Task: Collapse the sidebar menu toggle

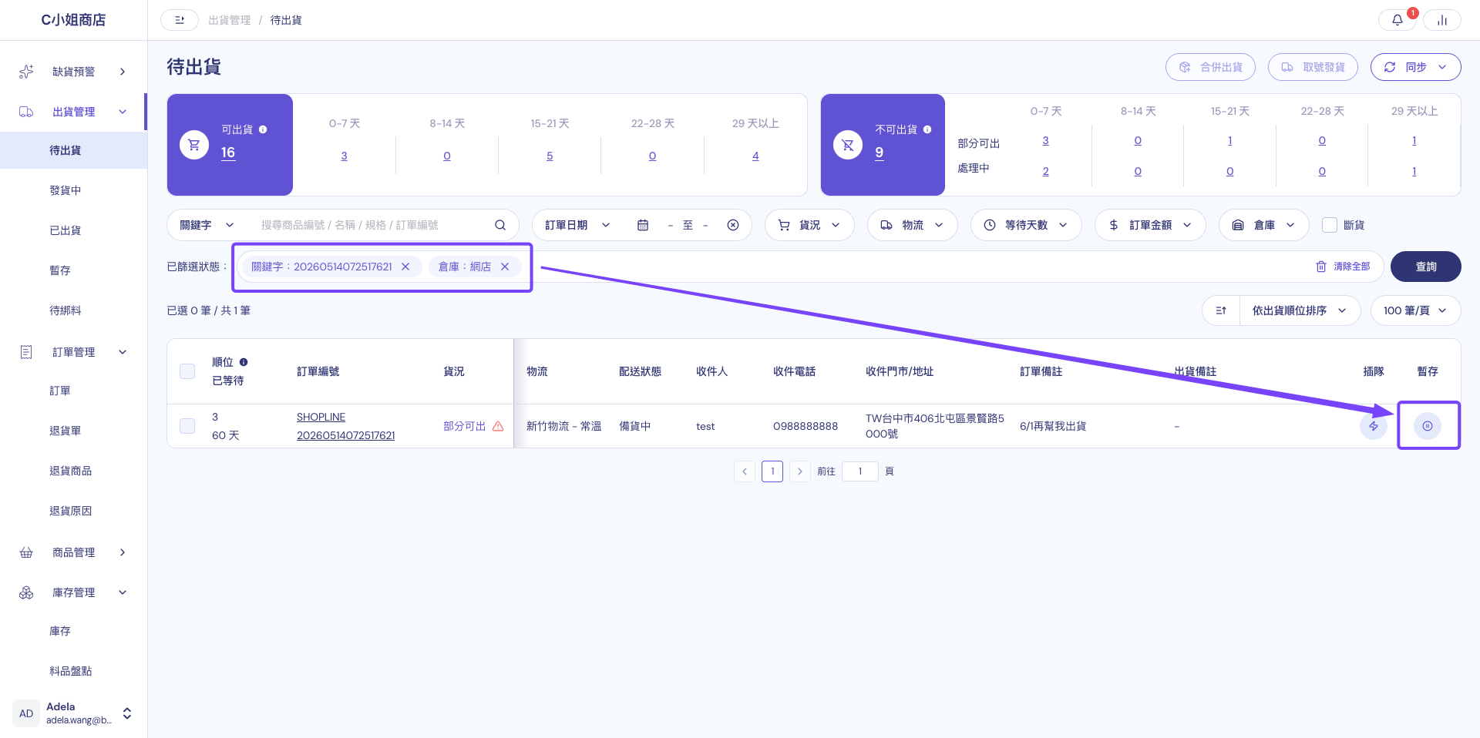Action: click(180, 20)
